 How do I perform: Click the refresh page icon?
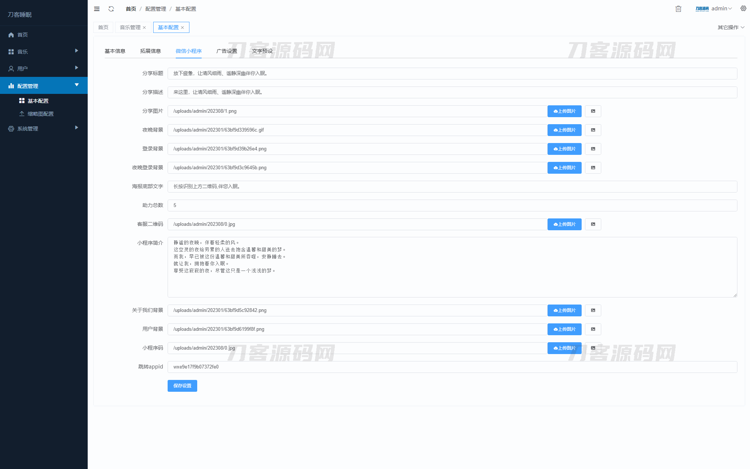pos(111,9)
